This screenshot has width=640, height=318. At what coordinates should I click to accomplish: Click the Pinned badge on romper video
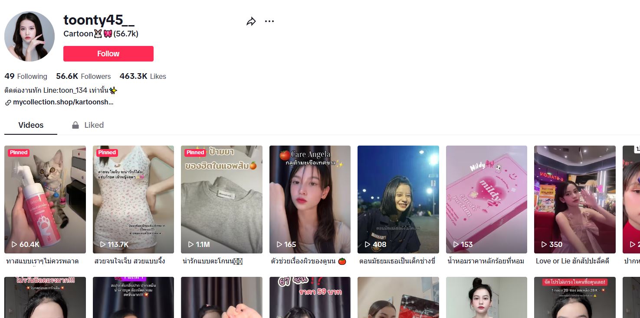[107, 153]
